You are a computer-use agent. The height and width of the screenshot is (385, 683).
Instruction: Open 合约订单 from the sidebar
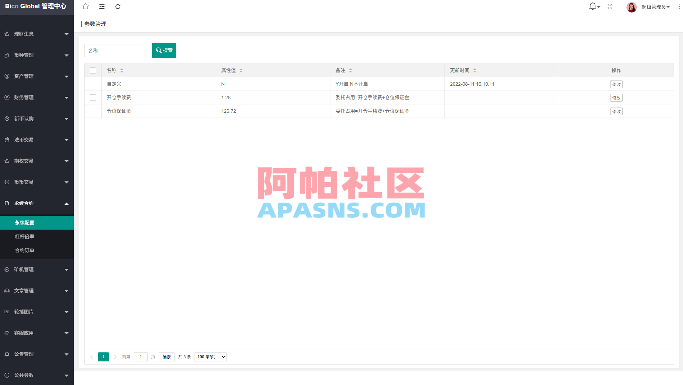click(25, 250)
